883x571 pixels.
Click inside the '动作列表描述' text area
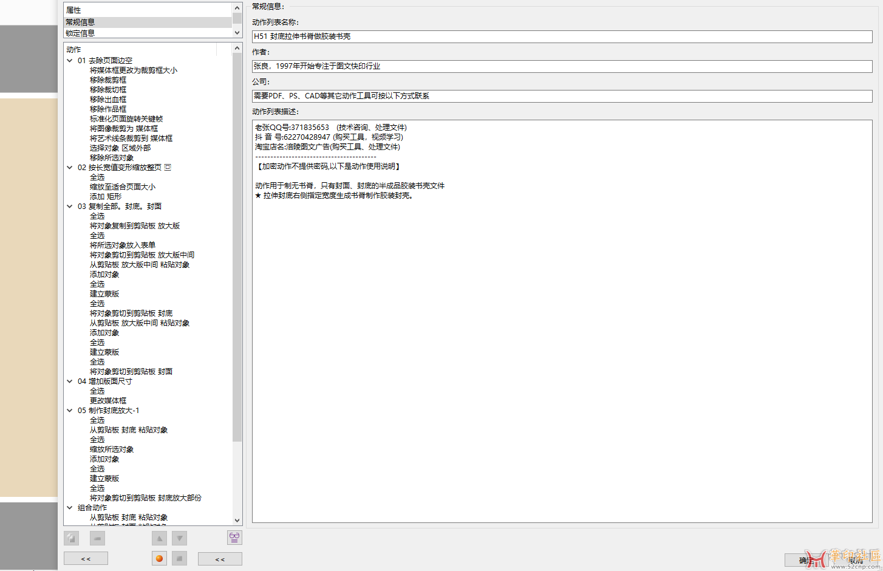562,321
